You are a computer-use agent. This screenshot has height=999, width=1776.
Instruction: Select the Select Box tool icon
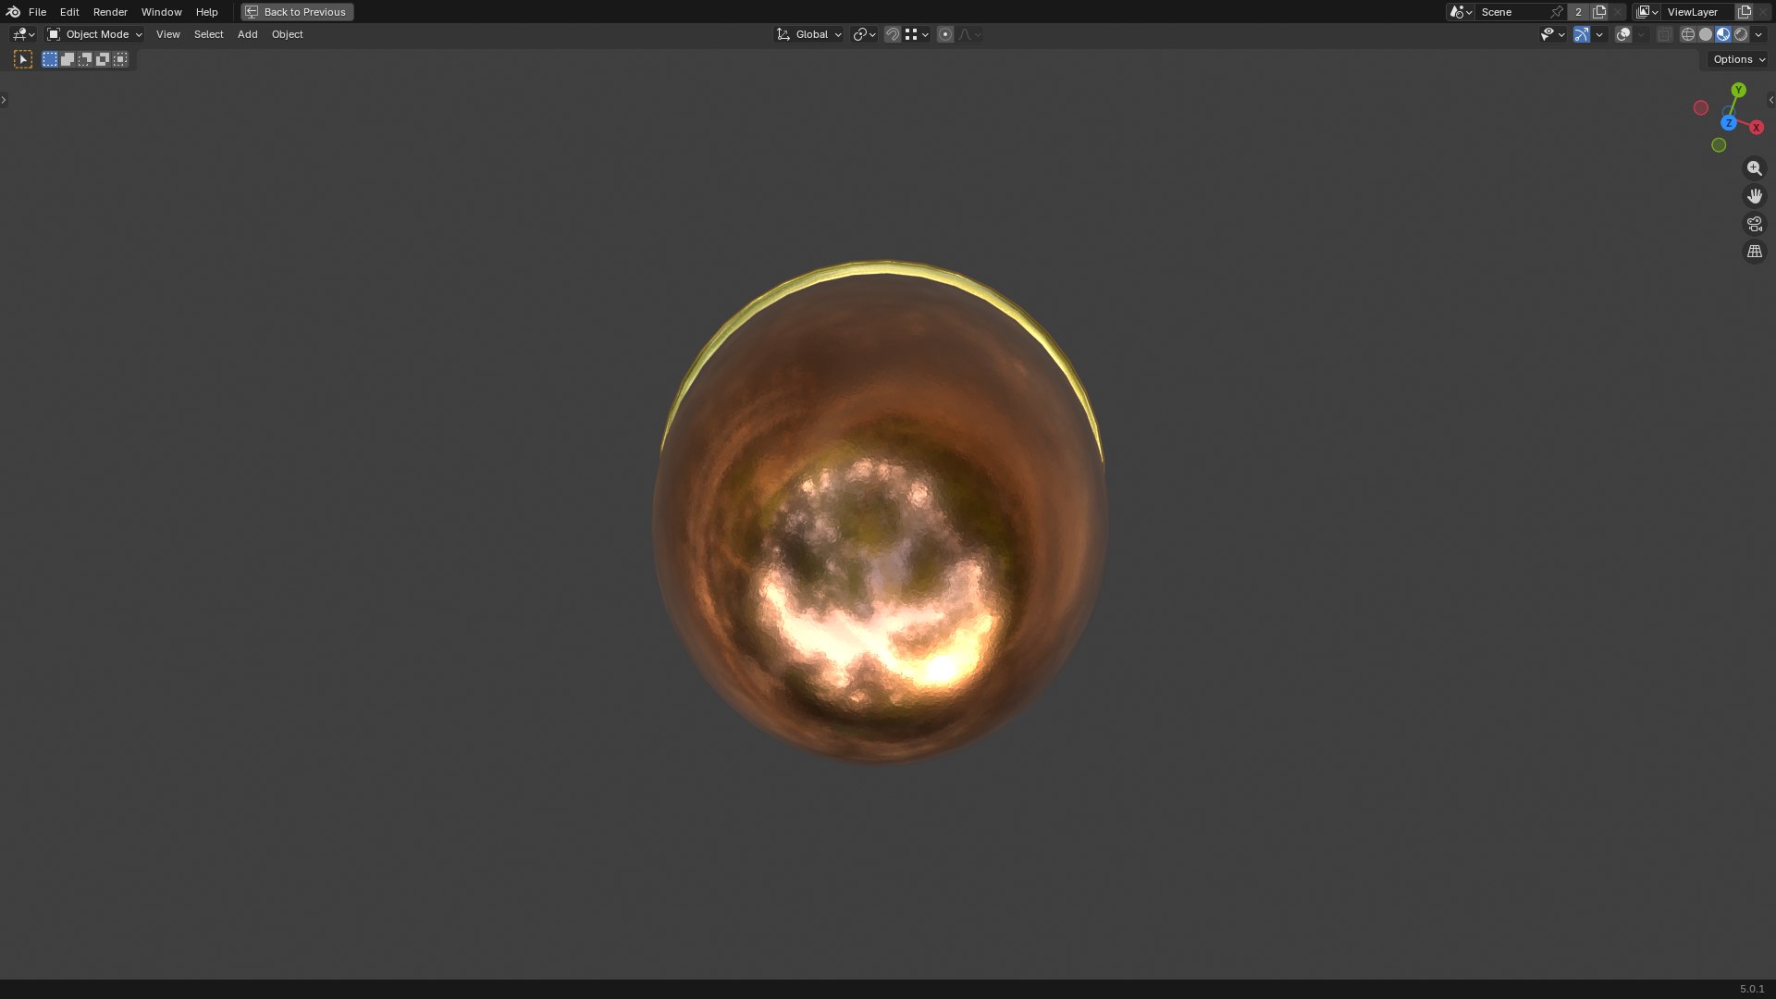pyautogui.click(x=23, y=59)
